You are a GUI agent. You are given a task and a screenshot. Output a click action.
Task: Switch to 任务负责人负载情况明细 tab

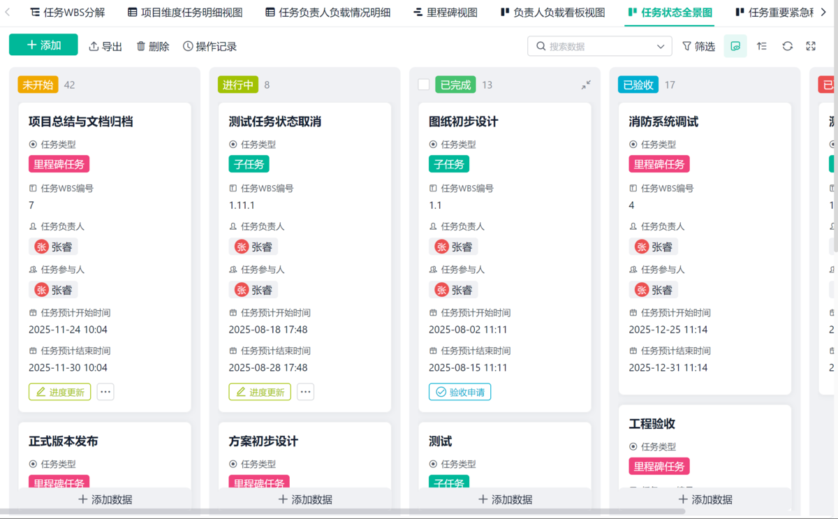tap(328, 12)
